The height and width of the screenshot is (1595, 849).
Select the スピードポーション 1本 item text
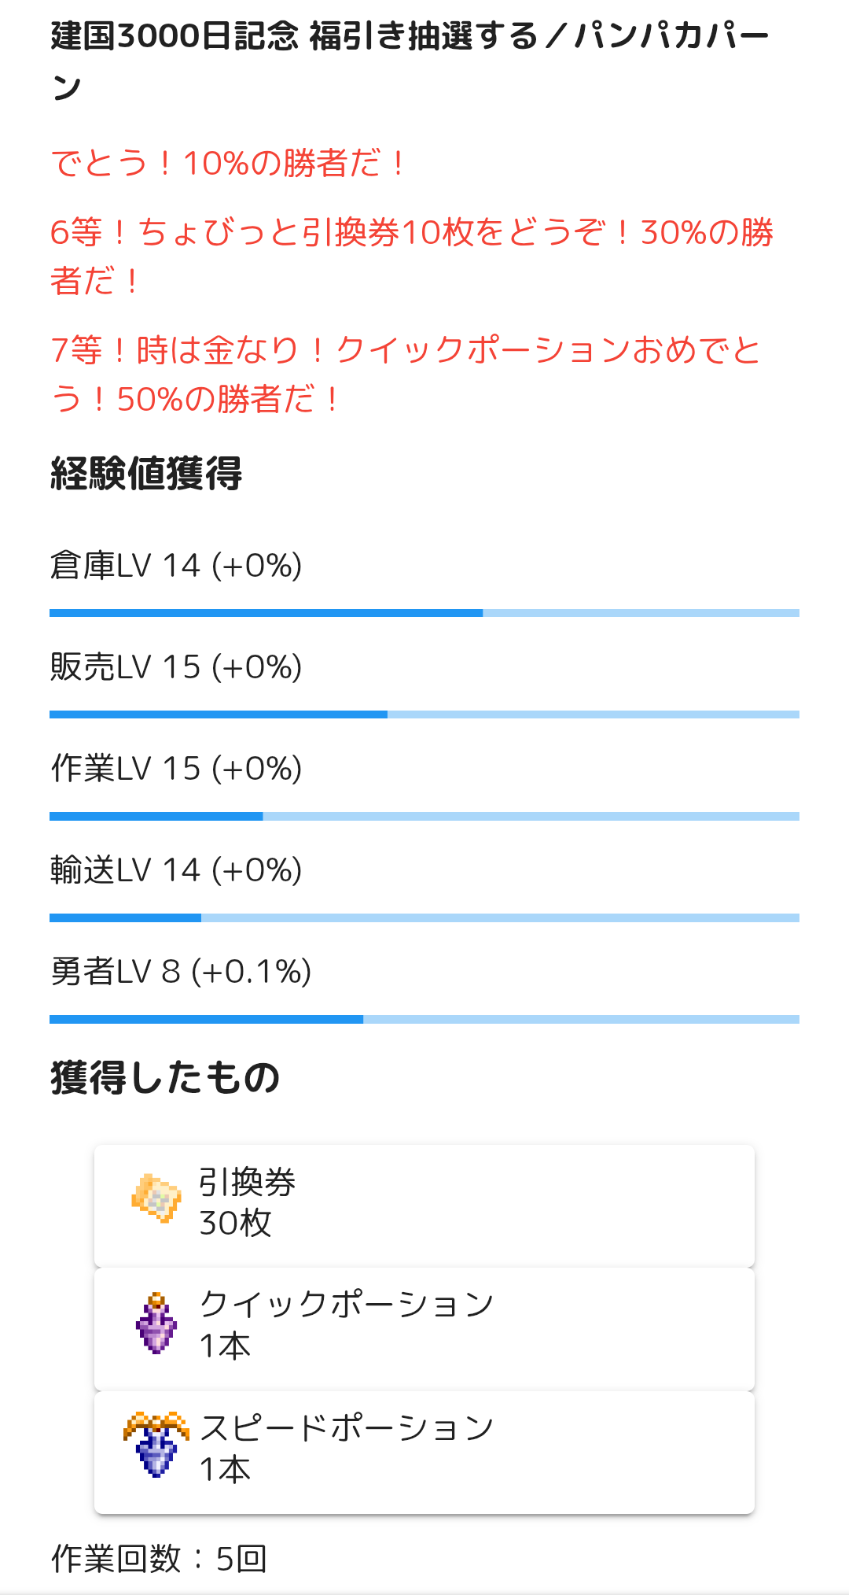(346, 1448)
